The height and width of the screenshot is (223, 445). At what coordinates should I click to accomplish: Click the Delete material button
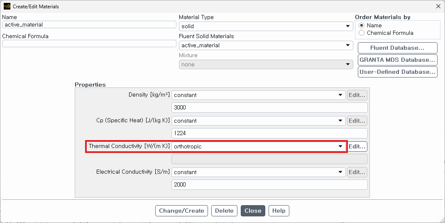coord(224,211)
